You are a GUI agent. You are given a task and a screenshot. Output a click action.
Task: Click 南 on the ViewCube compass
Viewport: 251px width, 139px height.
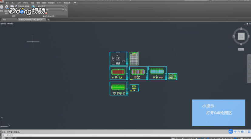(x=241, y=44)
